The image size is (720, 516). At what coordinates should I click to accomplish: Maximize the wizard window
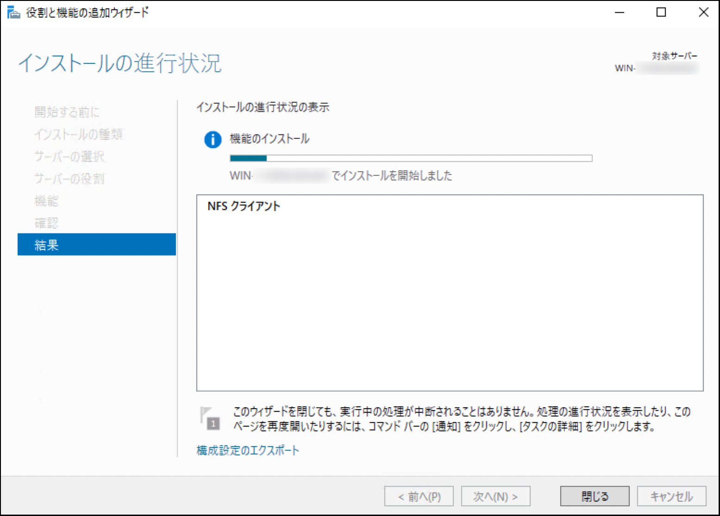661,12
